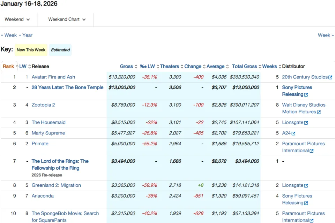335x223 pixels.
Task: Select The Housemaid total $107,141,064
Action: click(244, 123)
